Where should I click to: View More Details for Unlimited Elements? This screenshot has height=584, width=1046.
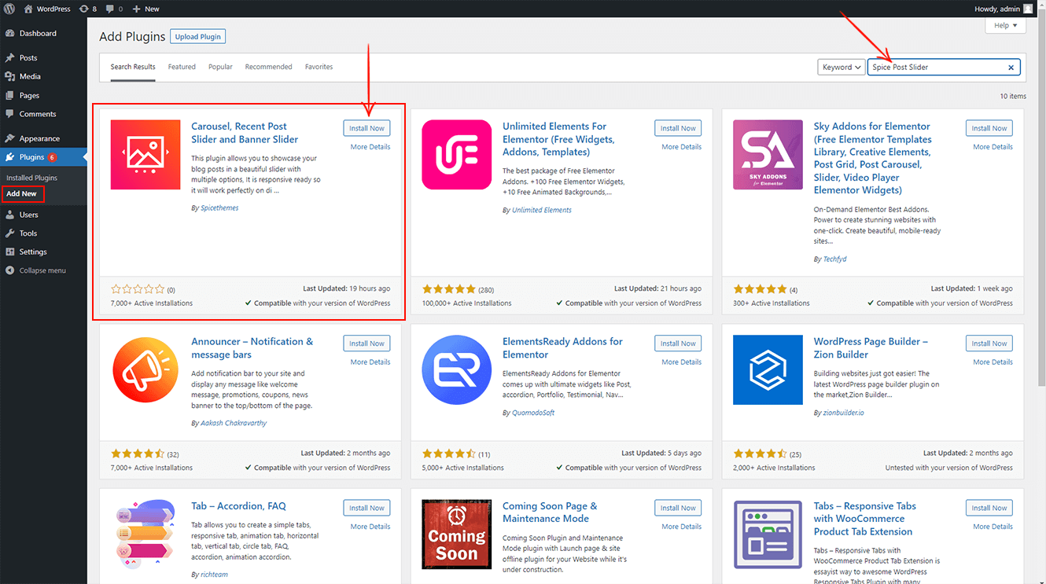682,147
